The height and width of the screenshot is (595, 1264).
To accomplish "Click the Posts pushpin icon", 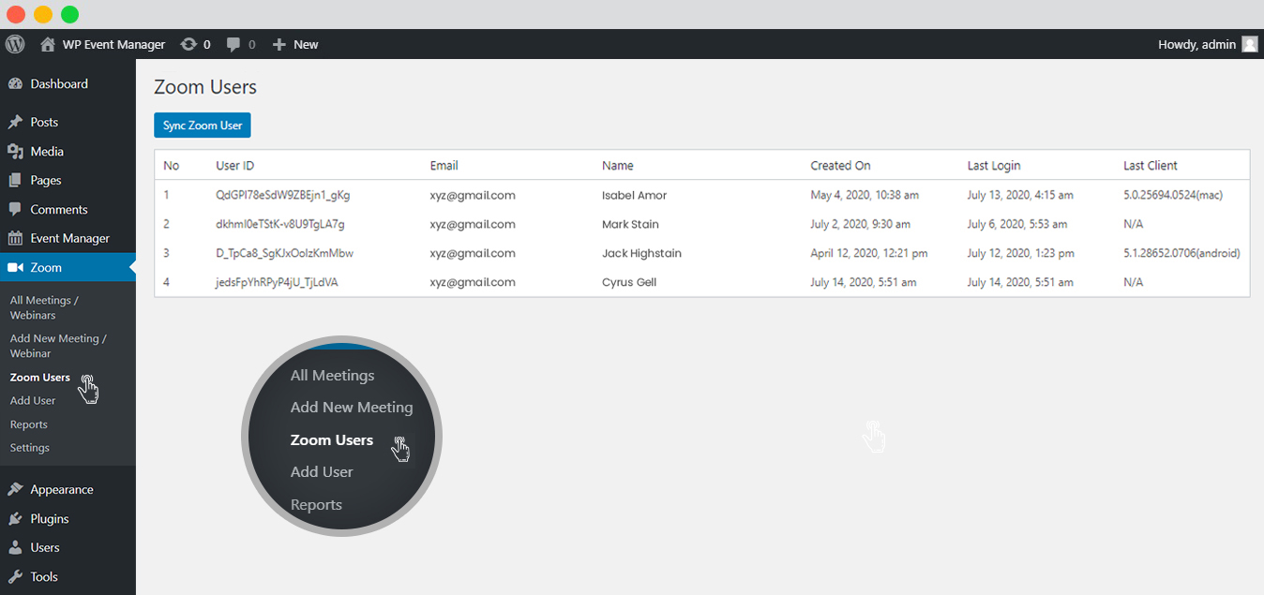I will coord(15,122).
